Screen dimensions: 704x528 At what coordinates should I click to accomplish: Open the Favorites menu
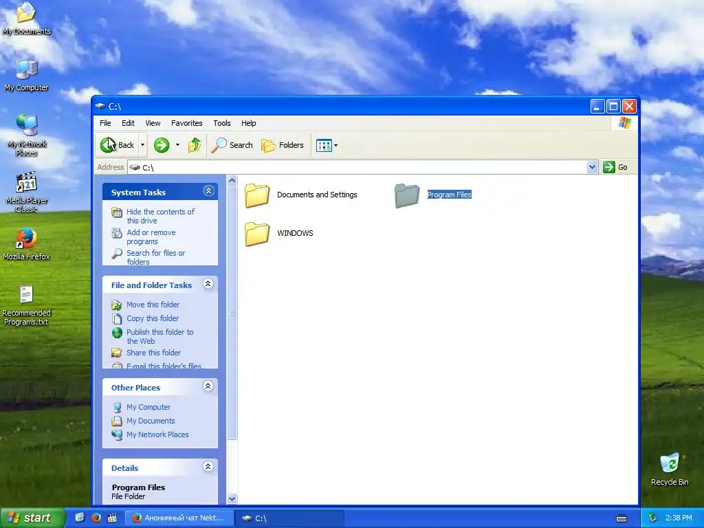point(187,123)
